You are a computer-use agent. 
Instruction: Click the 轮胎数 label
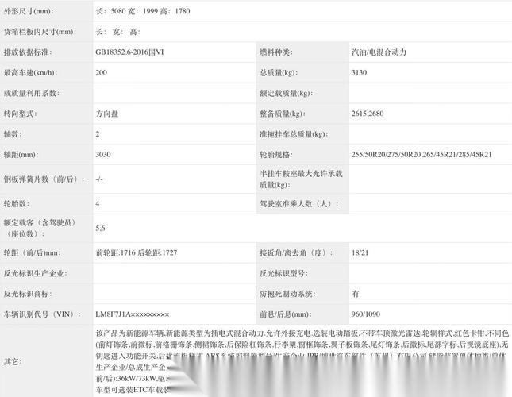(x=17, y=204)
